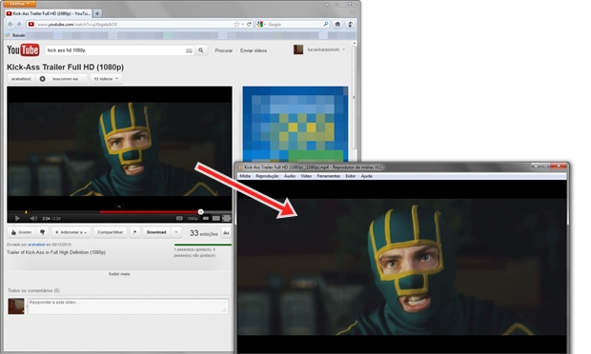Bookmark this page with the star
Image resolution: width=591 pixels, height=354 pixels.
click(x=236, y=24)
